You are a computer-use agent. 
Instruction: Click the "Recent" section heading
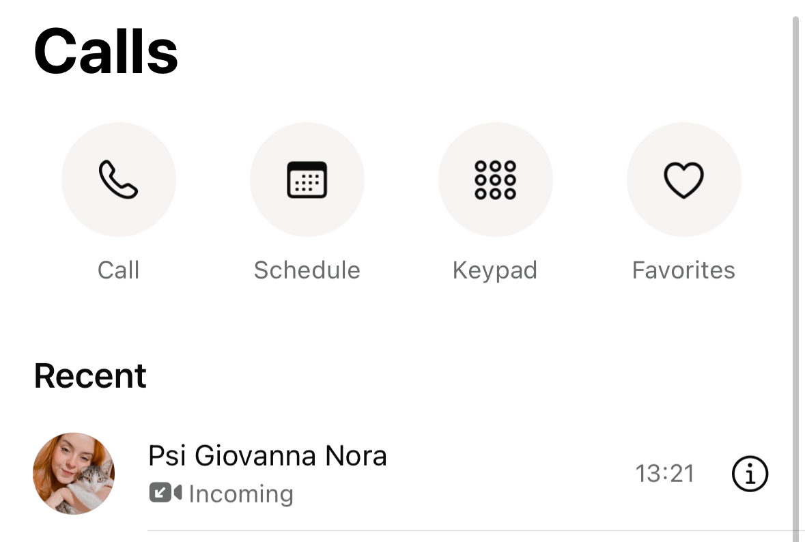pyautogui.click(x=90, y=375)
